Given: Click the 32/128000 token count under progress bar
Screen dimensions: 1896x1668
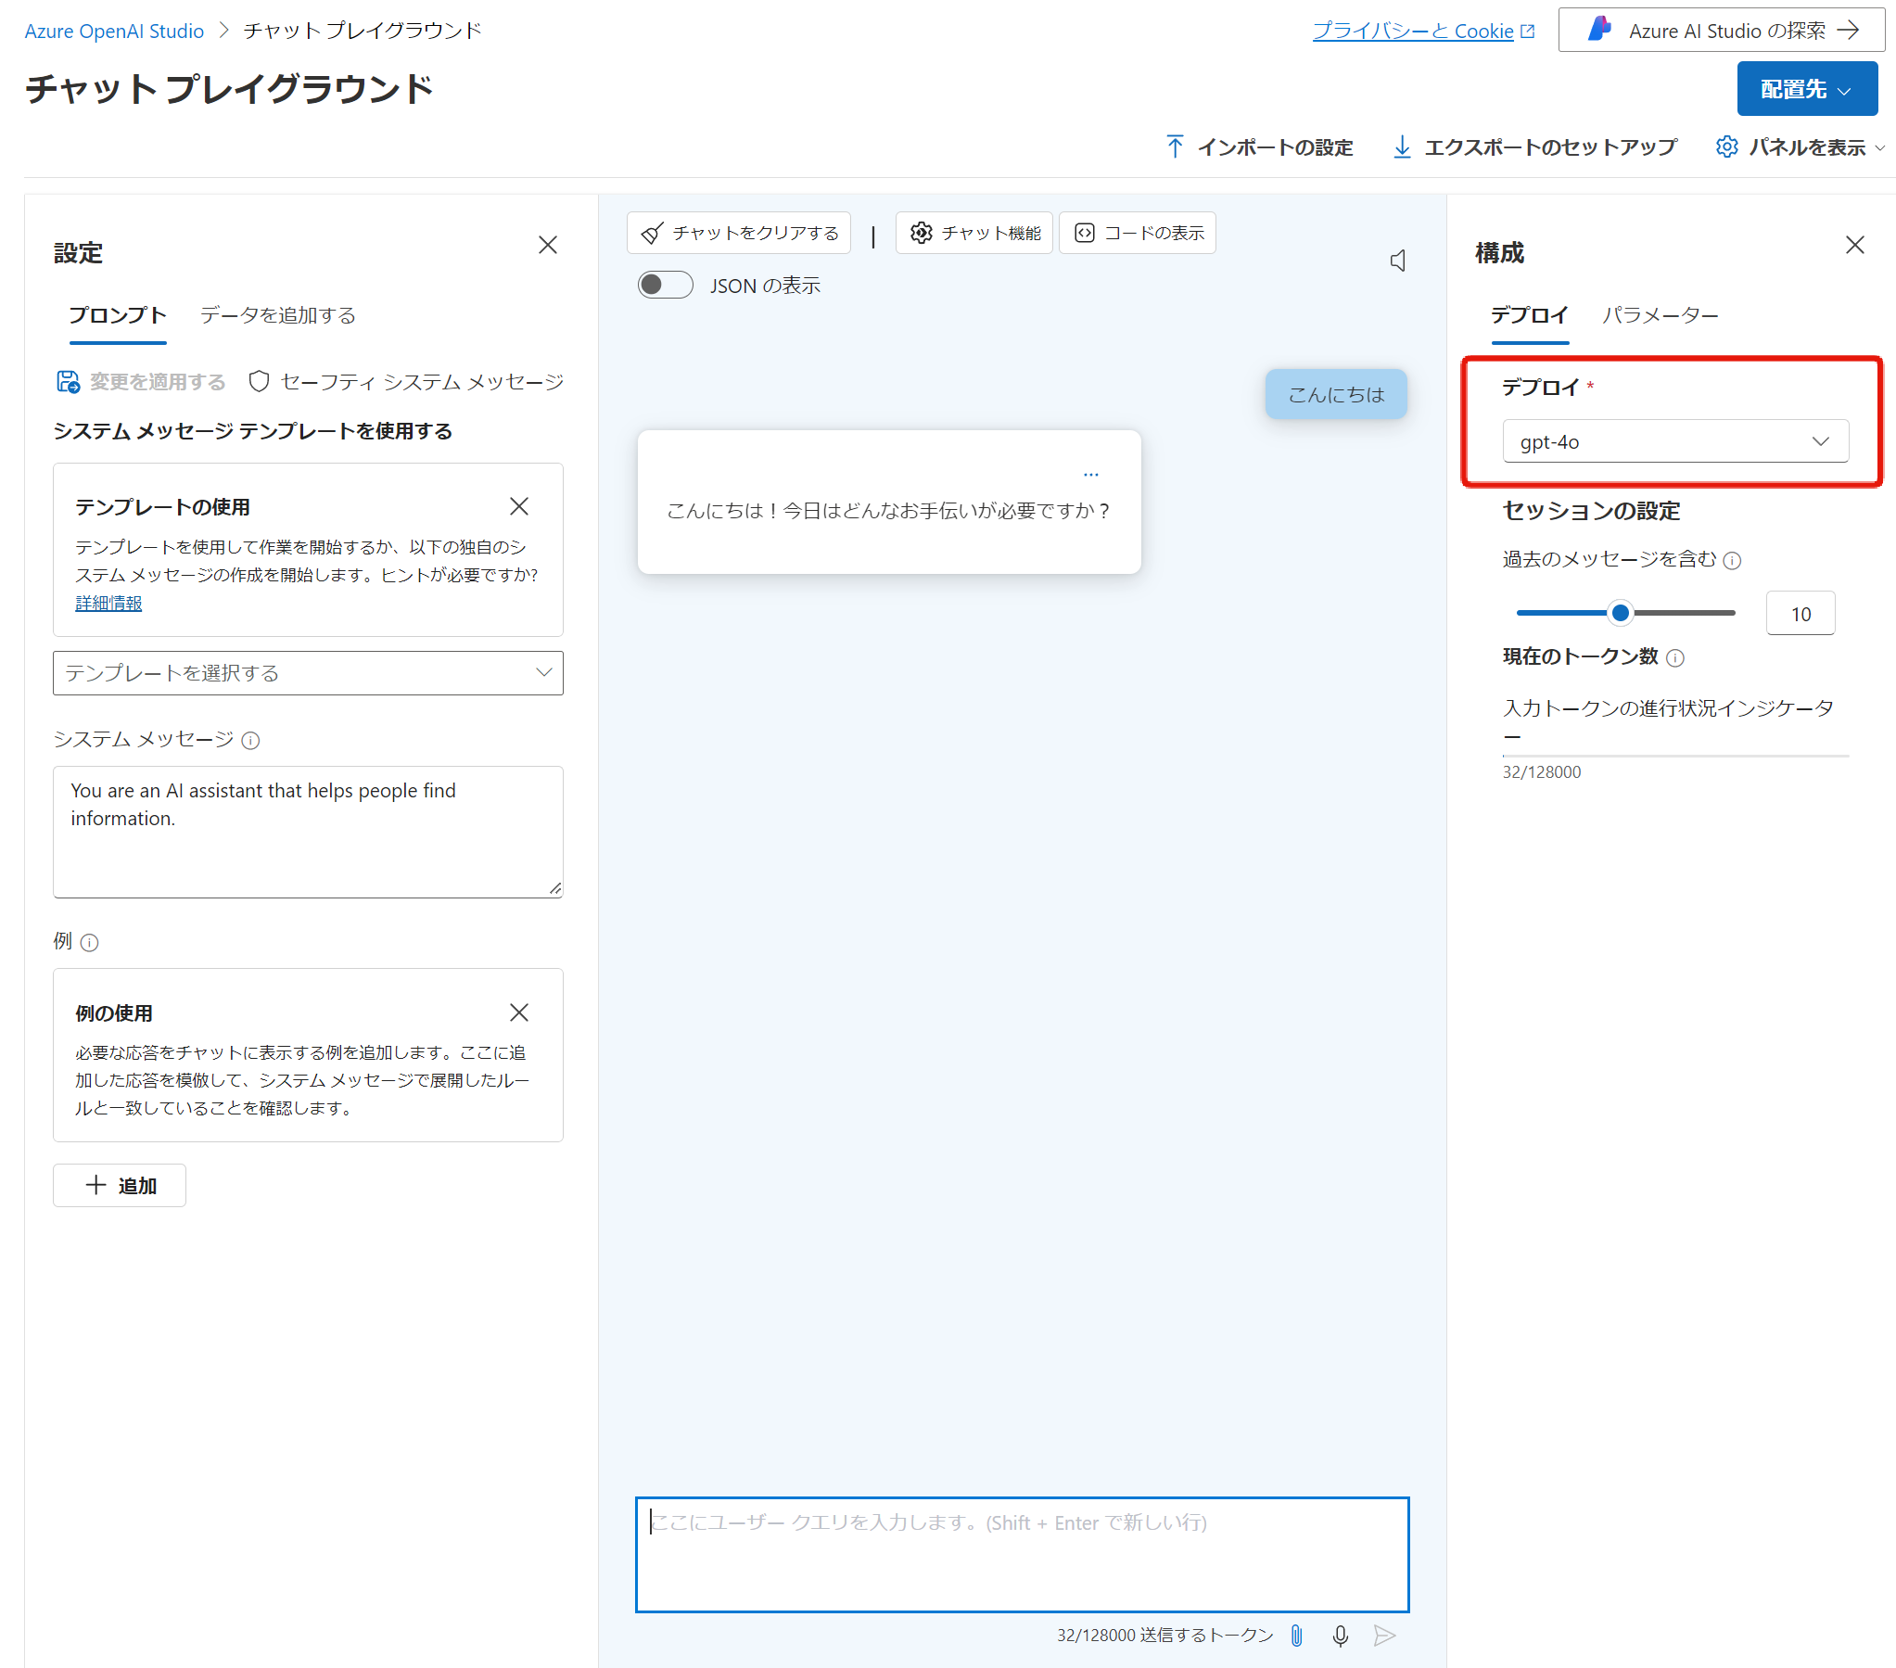Looking at the screenshot, I should click(1542, 771).
